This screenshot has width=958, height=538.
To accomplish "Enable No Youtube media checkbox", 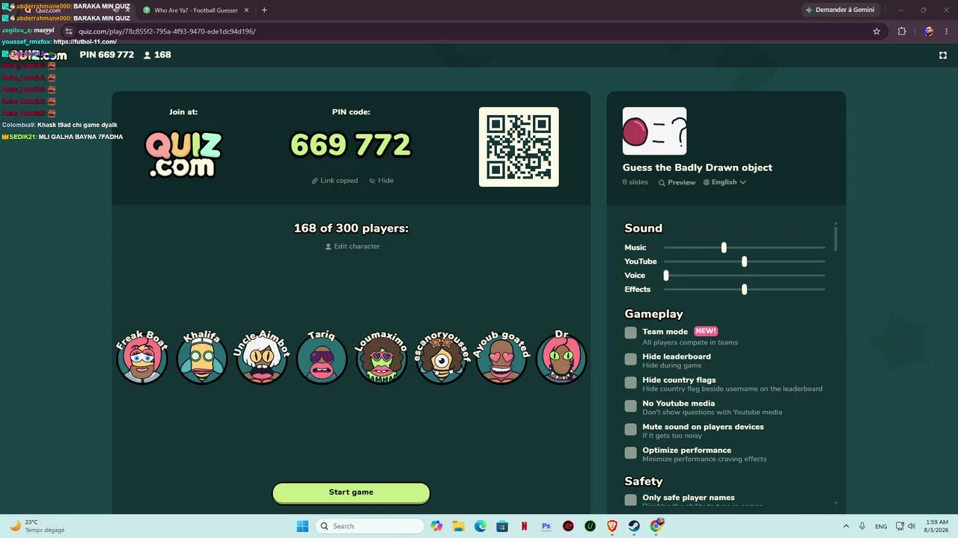I will coord(631,406).
